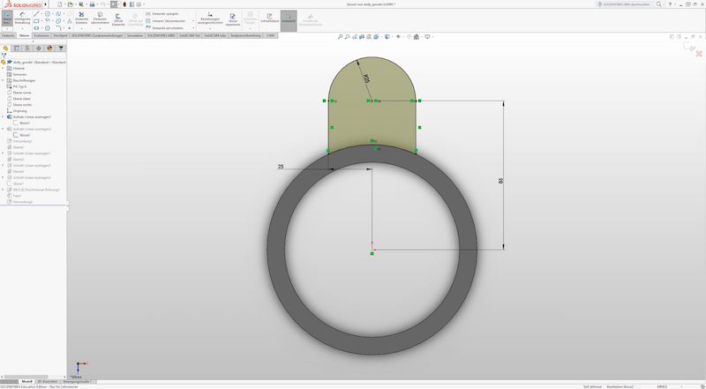Select the Rectangle sketch tool
Viewport: 706px width, 389px height.
coord(36,21)
